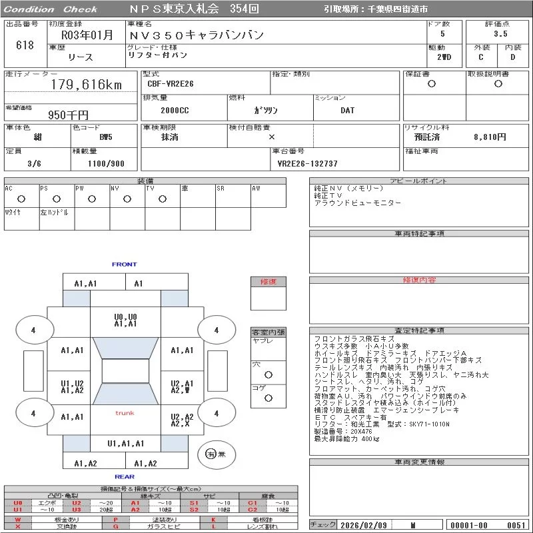Viewport: 533px width, 533px height.
Task: Click odometer reading 179,616km
Action: tap(87, 85)
